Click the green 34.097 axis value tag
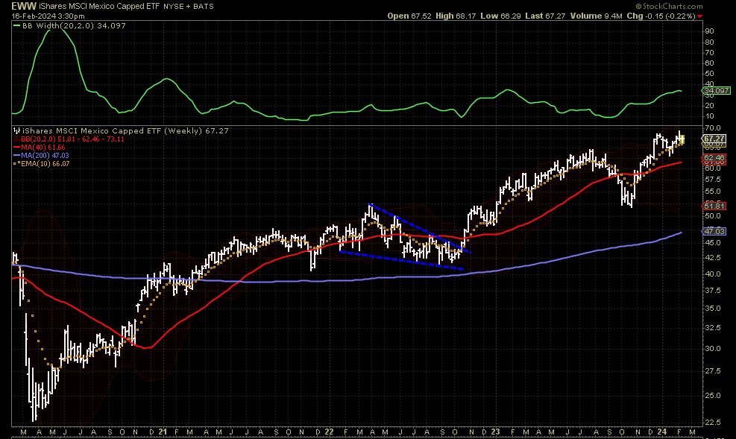The image size is (736, 439). 716,90
